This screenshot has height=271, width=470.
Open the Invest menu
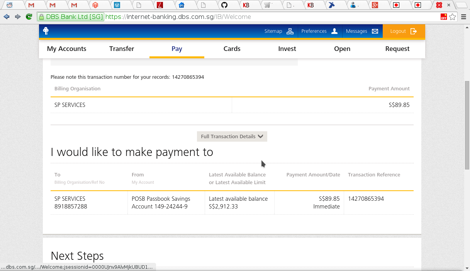click(287, 49)
